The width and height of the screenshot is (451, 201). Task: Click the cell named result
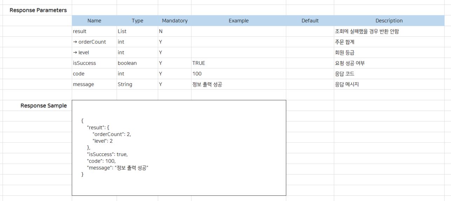(x=94, y=31)
